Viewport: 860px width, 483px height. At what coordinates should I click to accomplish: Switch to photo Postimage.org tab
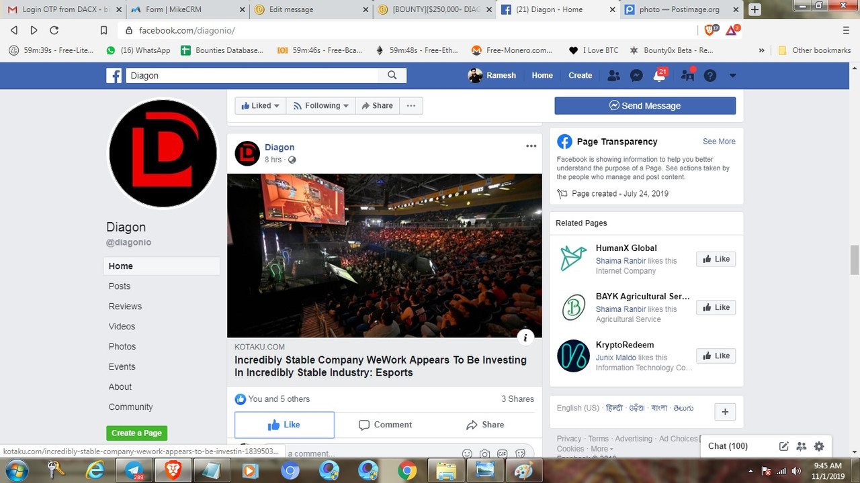coord(681,9)
